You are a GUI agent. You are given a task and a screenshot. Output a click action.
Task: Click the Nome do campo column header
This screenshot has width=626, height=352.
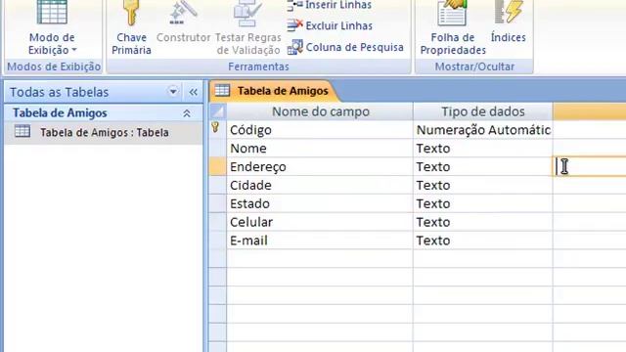[320, 111]
